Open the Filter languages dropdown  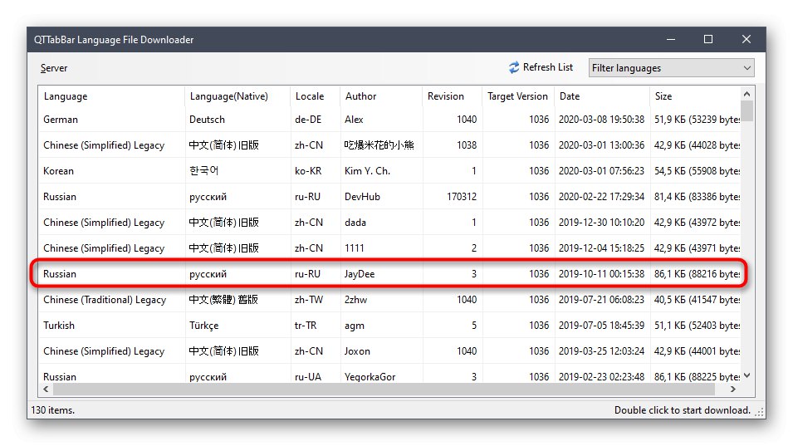click(x=671, y=68)
